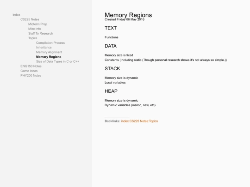Image resolution: width=250 pixels, height=187 pixels.
Task: Open the Misc Info page
Action: [x=34, y=29]
